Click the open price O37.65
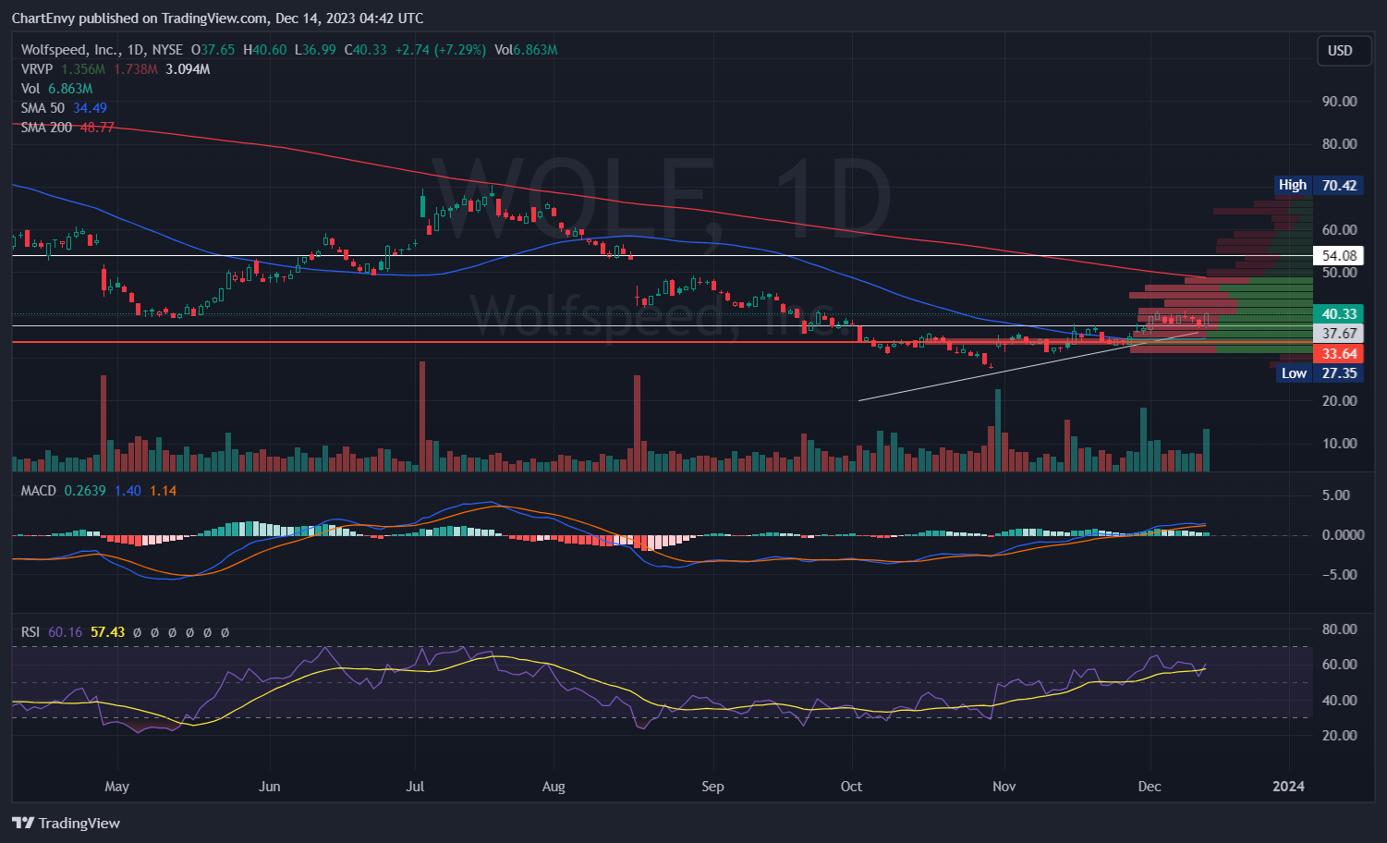The image size is (1387, 843). [213, 50]
